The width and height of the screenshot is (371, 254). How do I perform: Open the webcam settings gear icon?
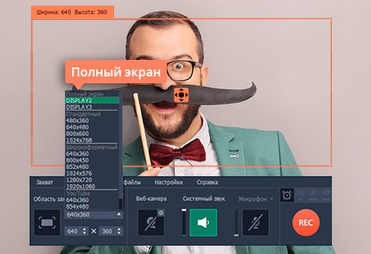pyautogui.click(x=161, y=213)
